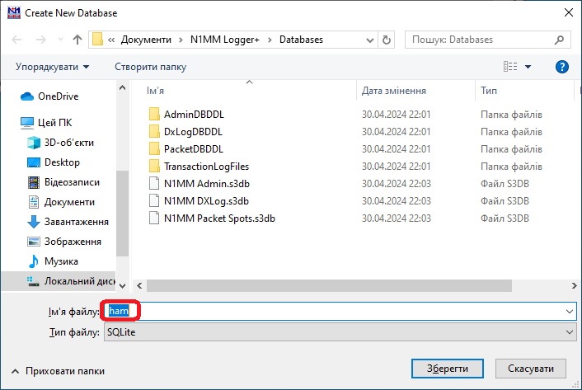Open the view options dropdown arrow
582x390 pixels.
click(528, 67)
